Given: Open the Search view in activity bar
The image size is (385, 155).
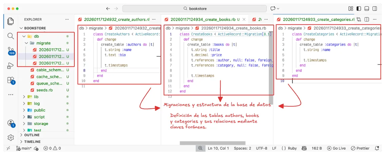Looking at the screenshot, I should coord(11,36).
